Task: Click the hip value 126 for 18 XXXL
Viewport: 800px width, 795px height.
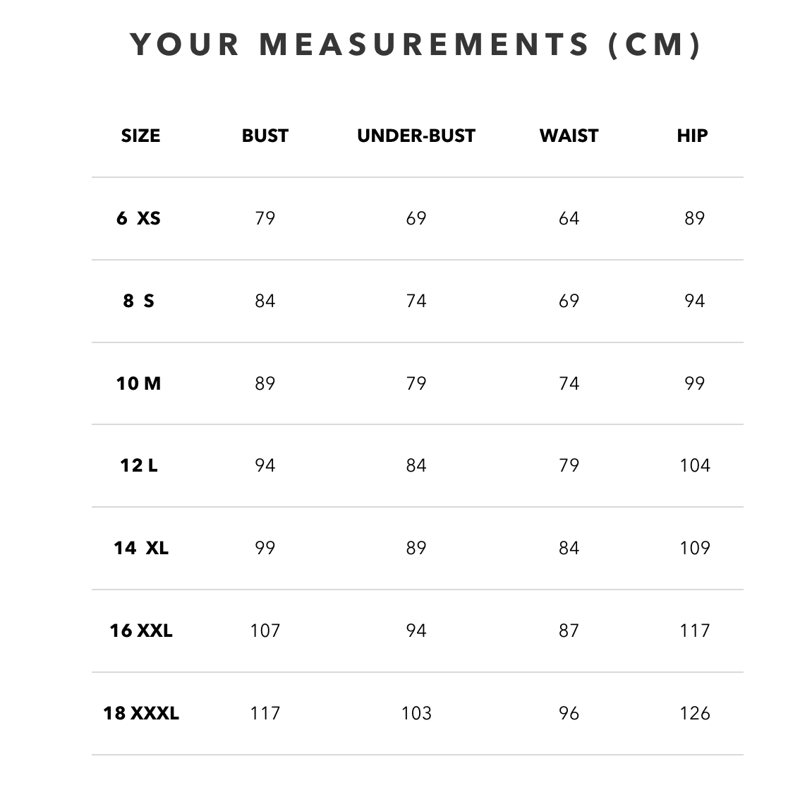Action: tap(695, 713)
